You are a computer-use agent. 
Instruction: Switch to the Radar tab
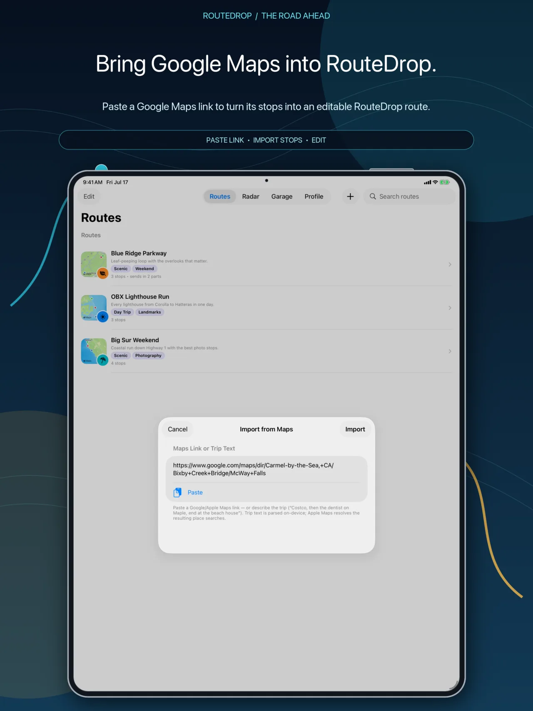(251, 196)
